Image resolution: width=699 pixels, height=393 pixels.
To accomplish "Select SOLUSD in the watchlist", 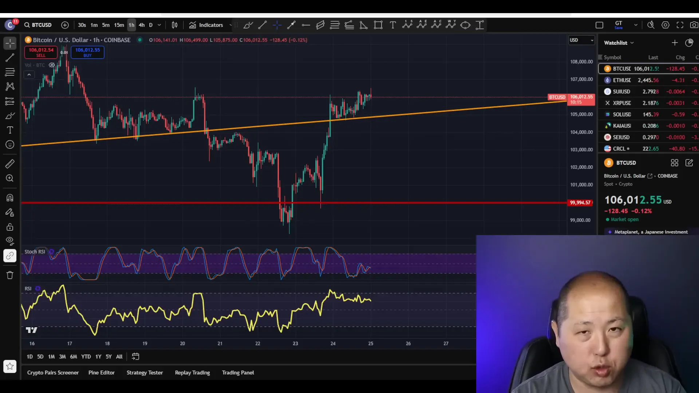I will [x=649, y=114].
